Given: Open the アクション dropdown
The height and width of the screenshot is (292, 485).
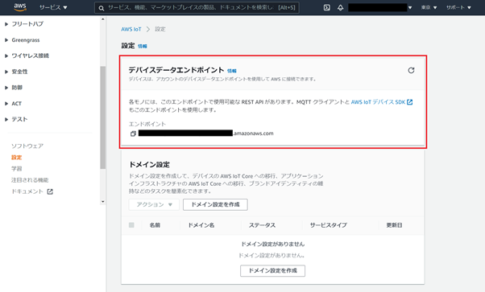Looking at the screenshot, I should (154, 204).
